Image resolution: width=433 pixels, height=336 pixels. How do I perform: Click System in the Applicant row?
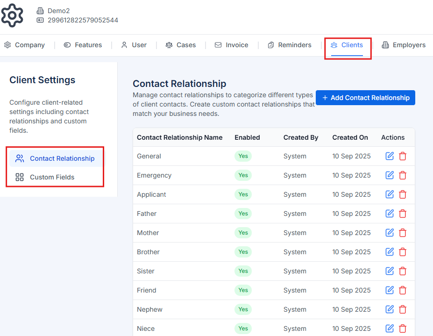coord(295,194)
